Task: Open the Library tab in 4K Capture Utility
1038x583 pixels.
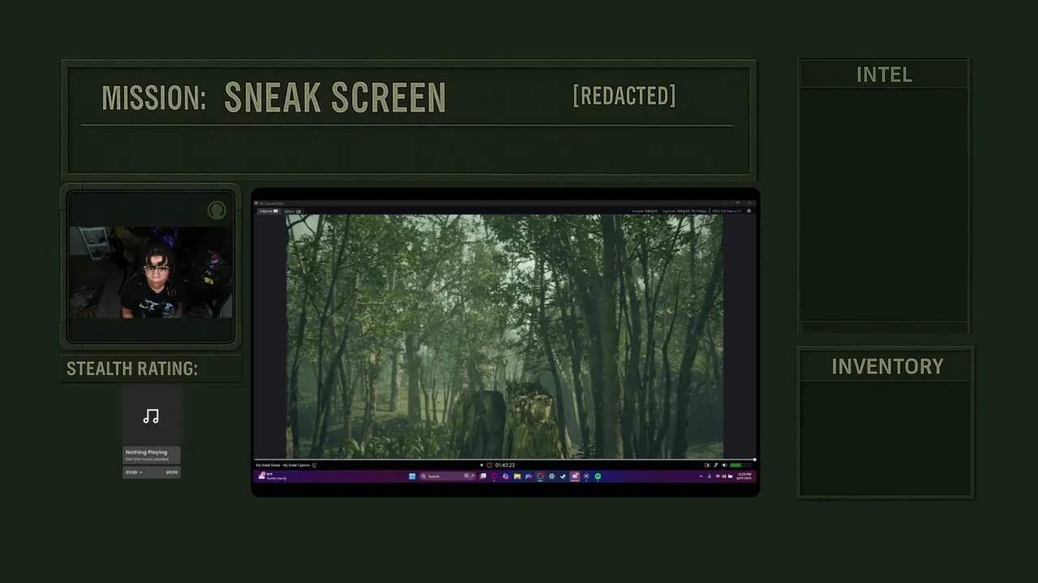Action: click(293, 211)
